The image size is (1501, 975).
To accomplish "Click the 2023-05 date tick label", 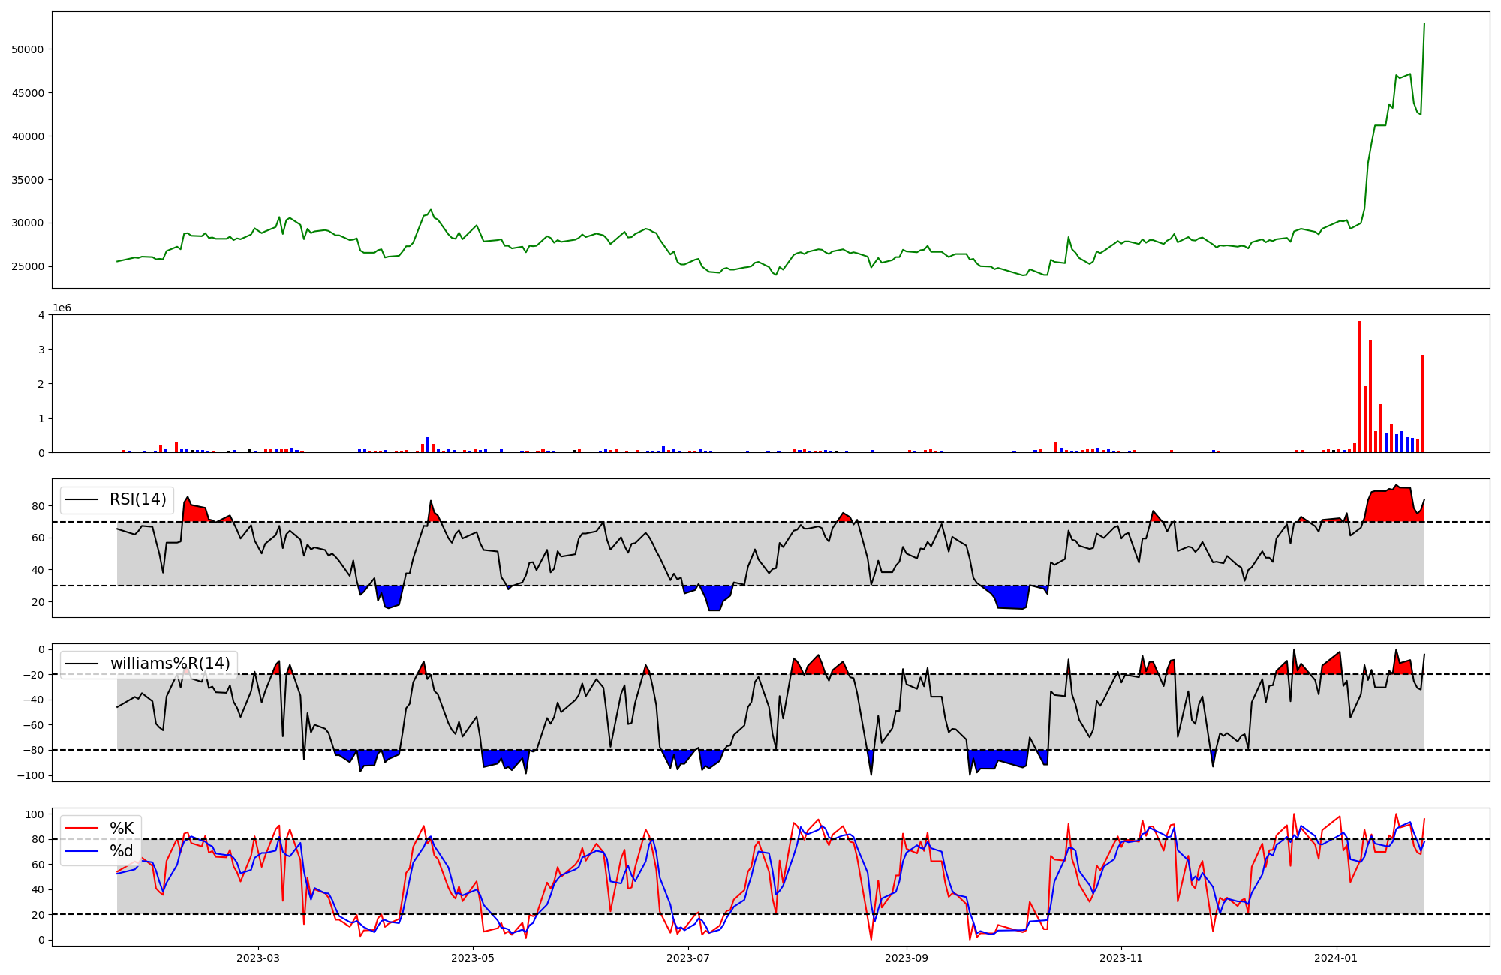I will (473, 958).
